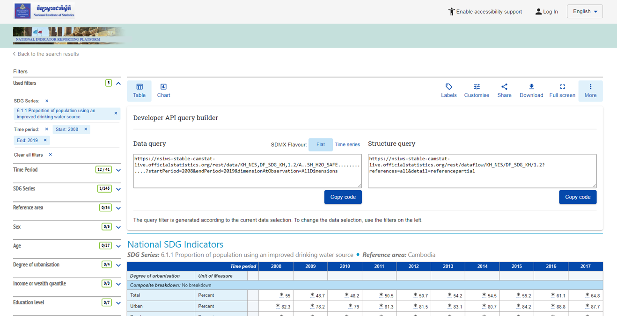
Task: Open the English language dropdown
Action: [584, 12]
